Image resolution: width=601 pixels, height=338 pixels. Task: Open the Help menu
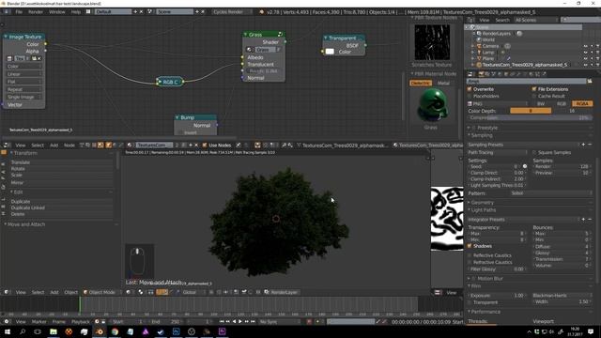76,12
